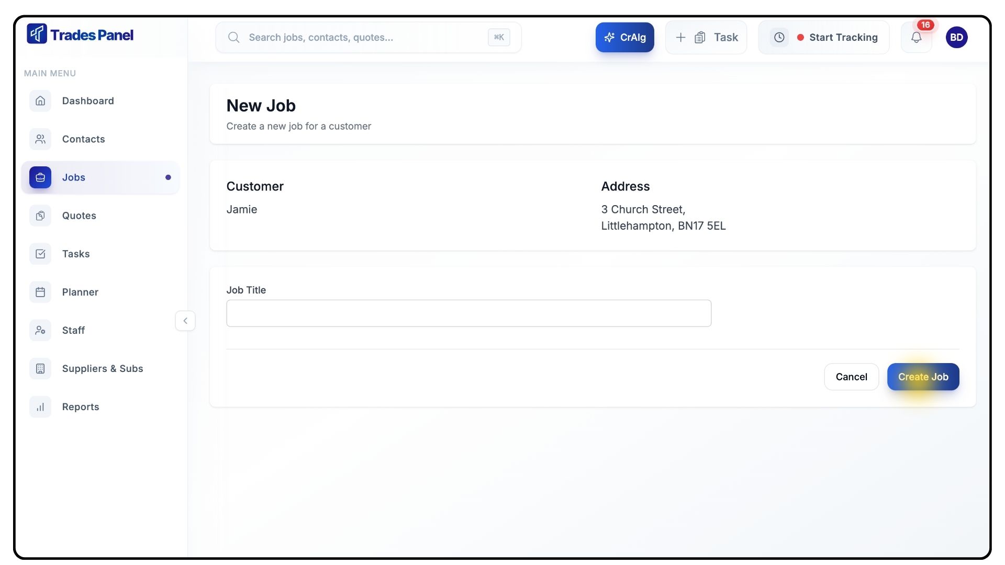The height and width of the screenshot is (565, 1005).
Task: Go to the Jobs menu item
Action: click(x=74, y=177)
